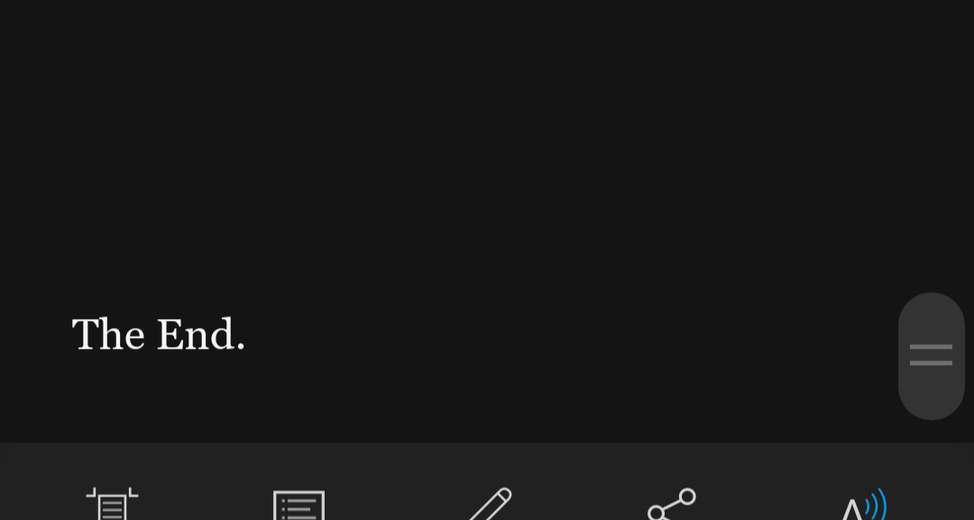The width and height of the screenshot is (974, 520).
Task: Show the document contents outline
Action: point(299,505)
